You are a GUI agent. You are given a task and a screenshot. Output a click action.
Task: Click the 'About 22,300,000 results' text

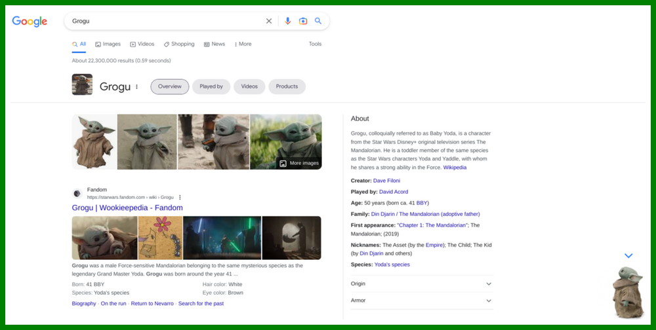coord(121,61)
